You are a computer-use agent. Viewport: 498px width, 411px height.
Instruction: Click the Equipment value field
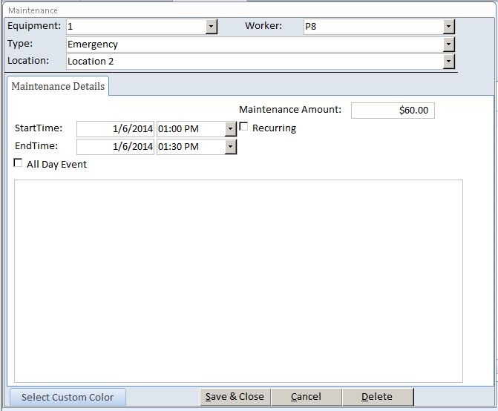[135, 27]
